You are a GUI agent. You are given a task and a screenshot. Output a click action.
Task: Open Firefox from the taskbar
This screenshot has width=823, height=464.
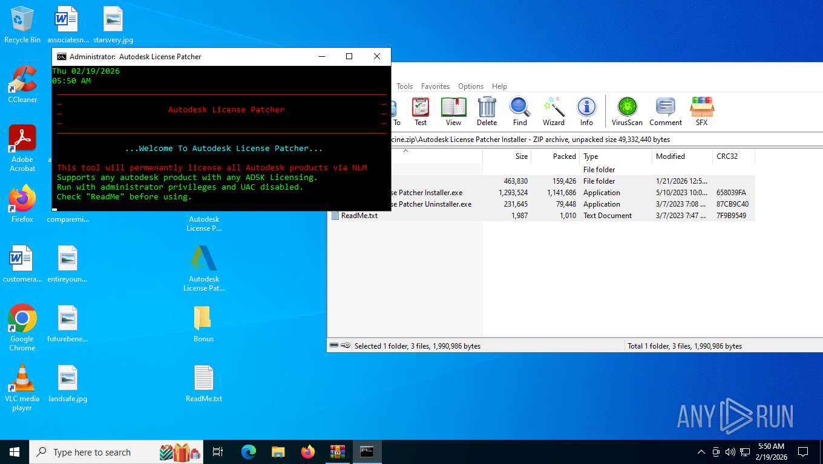pyautogui.click(x=308, y=452)
